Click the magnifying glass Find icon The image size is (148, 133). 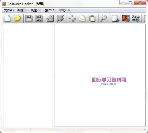103,18
